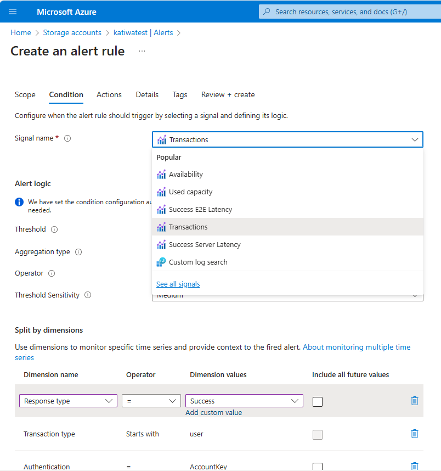The image size is (441, 471).
Task: Go to katiwatest | Alerts breadcrumb
Action: [x=143, y=32]
